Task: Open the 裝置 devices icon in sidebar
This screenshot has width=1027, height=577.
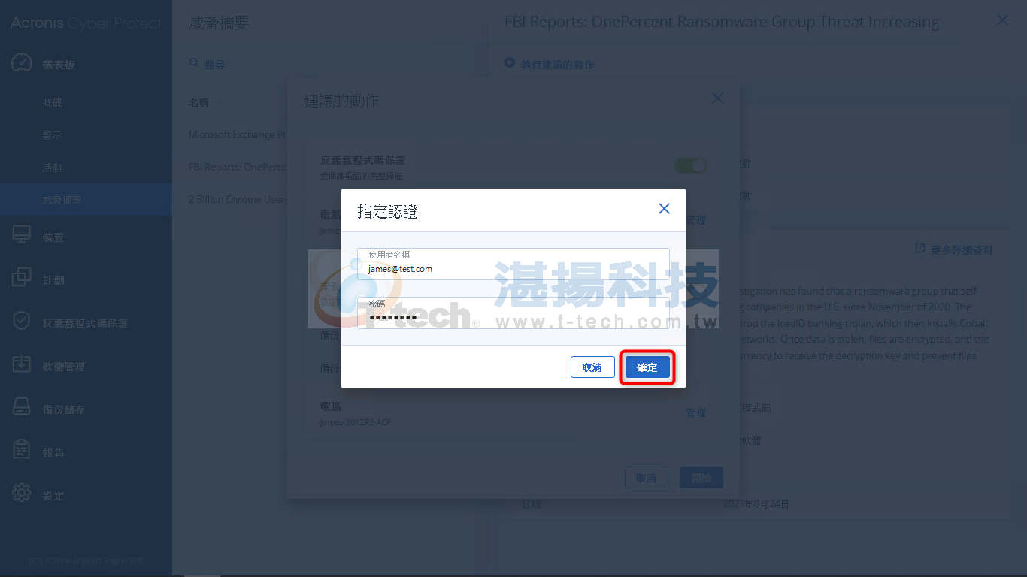Action: click(22, 236)
